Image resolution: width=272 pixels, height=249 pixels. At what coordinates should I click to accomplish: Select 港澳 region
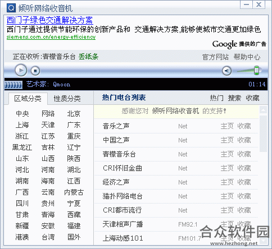tap(22, 237)
